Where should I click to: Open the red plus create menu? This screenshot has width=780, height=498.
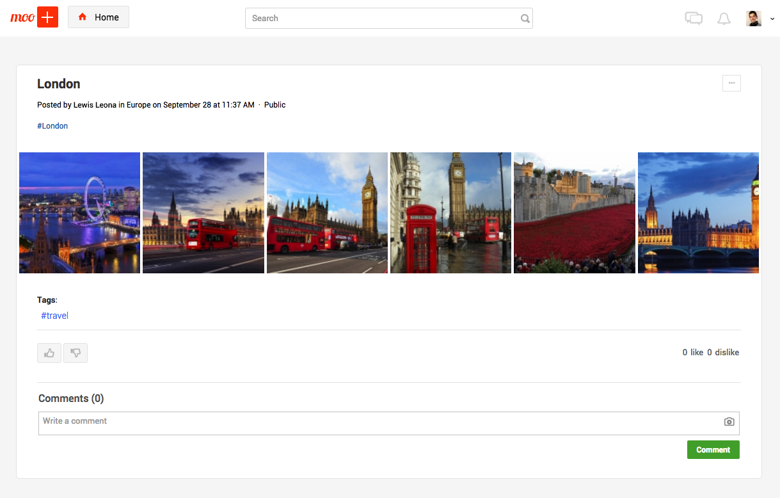pyautogui.click(x=48, y=17)
